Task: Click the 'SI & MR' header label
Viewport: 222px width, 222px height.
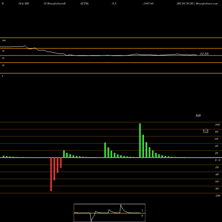Action: (x=24, y=4)
